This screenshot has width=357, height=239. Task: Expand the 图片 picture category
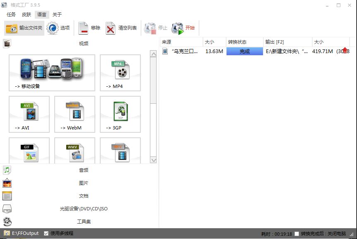point(83,183)
